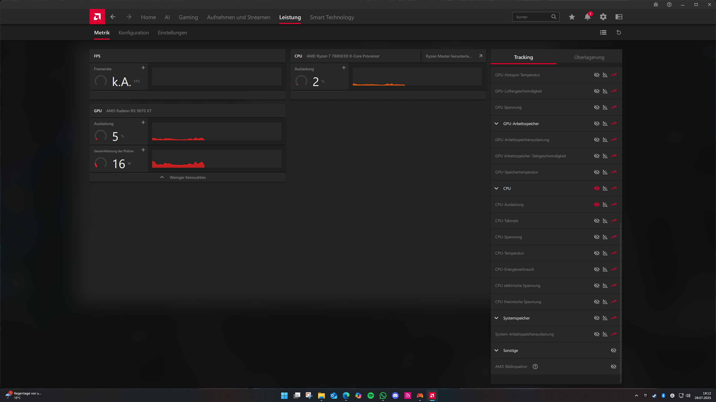Click the AMD logo home icon
Image resolution: width=716 pixels, height=402 pixels.
[97, 17]
